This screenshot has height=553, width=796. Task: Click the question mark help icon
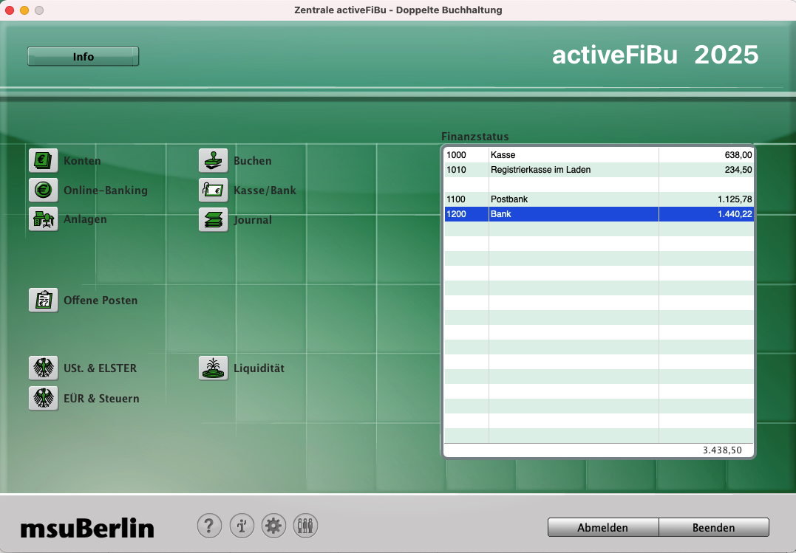[x=209, y=526]
